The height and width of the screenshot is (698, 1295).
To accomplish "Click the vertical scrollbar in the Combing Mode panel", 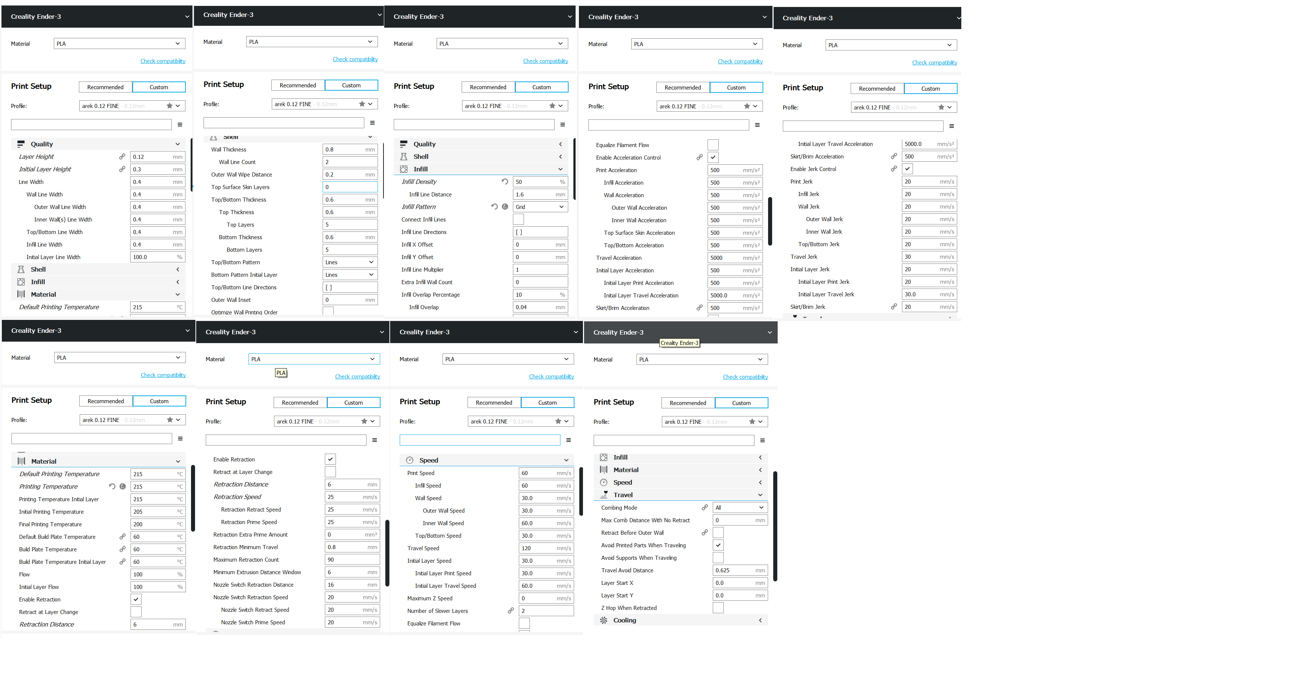I will pos(775,526).
